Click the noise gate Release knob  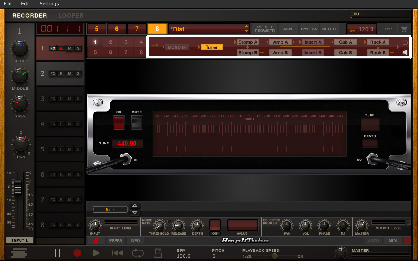click(178, 225)
